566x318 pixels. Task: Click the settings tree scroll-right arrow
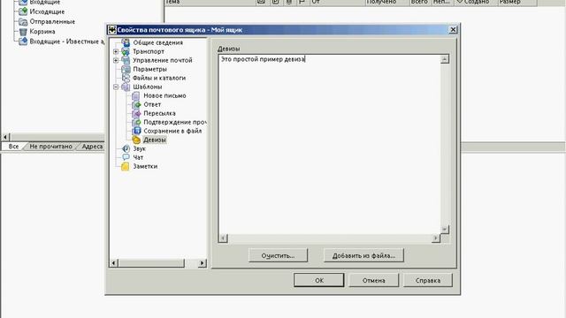click(203, 263)
